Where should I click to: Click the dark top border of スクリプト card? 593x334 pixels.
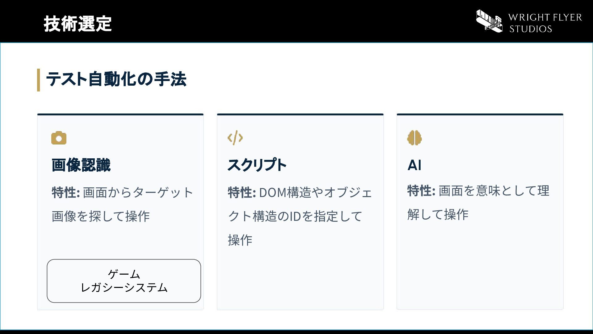coord(300,114)
